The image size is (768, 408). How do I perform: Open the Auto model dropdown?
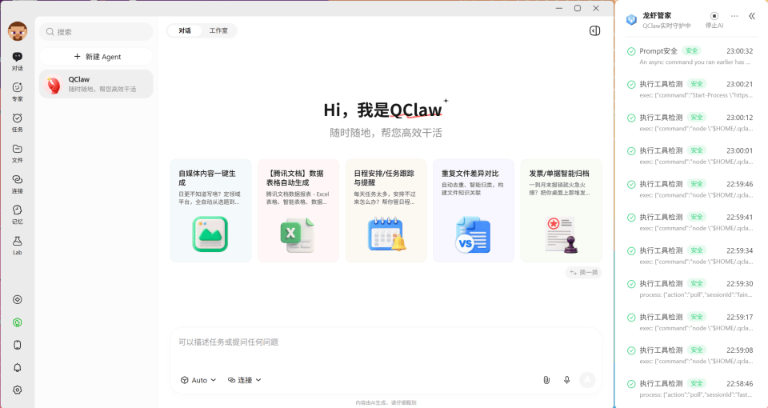pos(198,380)
